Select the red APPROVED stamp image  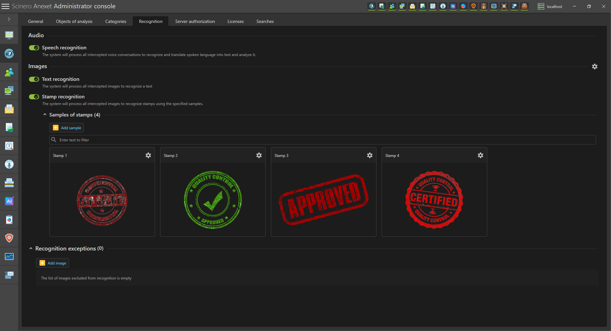pos(324,200)
